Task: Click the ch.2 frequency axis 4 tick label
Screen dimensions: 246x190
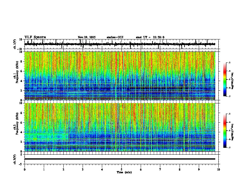Action: pyautogui.click(x=21, y=132)
